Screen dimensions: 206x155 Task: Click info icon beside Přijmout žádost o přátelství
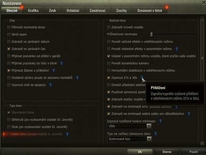coord(54,71)
